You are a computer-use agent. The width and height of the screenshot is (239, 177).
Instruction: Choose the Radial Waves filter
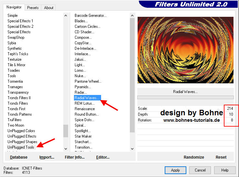pos(87,98)
